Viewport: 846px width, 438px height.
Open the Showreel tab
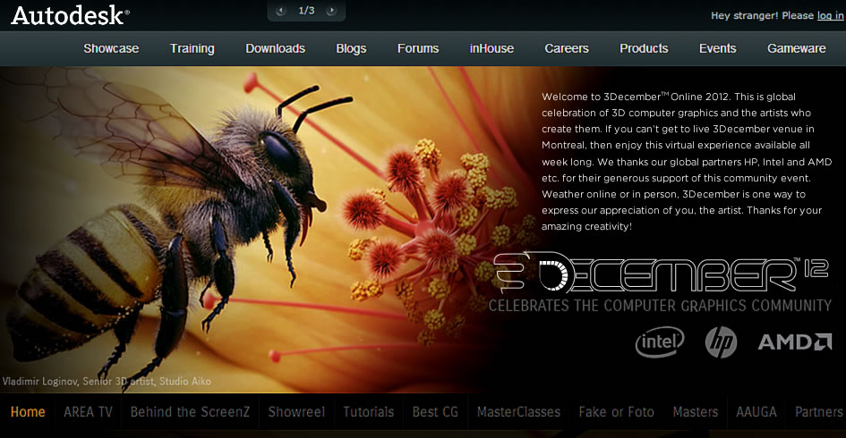pos(296,412)
